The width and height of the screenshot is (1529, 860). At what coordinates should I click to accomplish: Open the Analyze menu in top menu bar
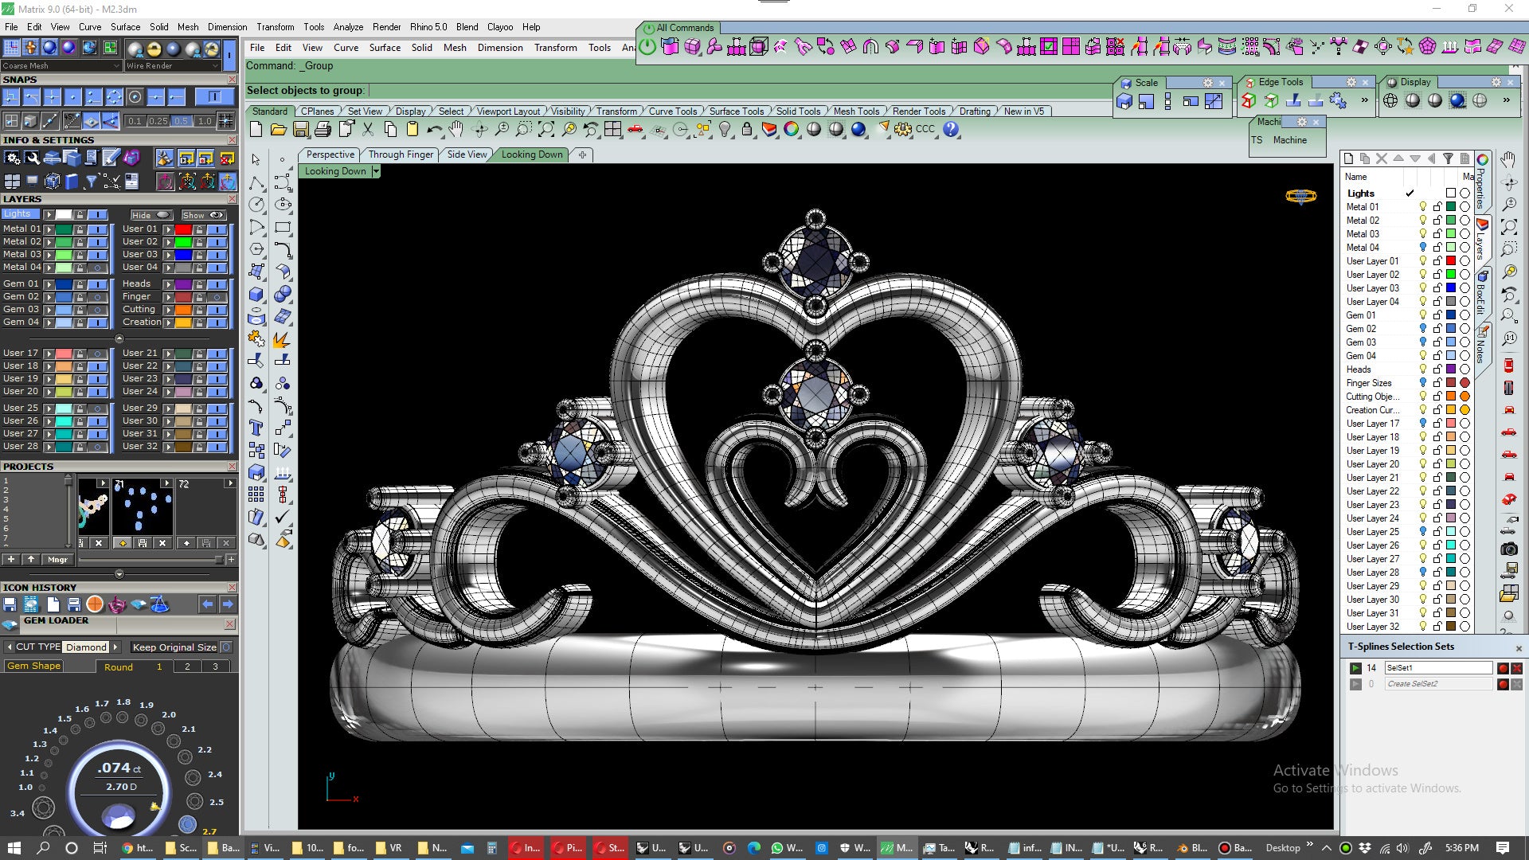(x=348, y=27)
